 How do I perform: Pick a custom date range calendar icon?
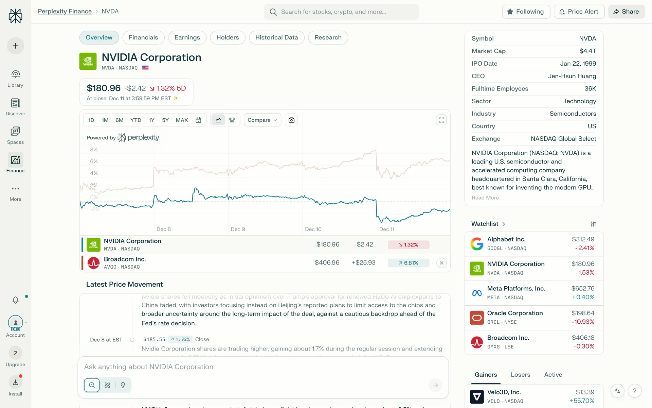[x=198, y=120]
